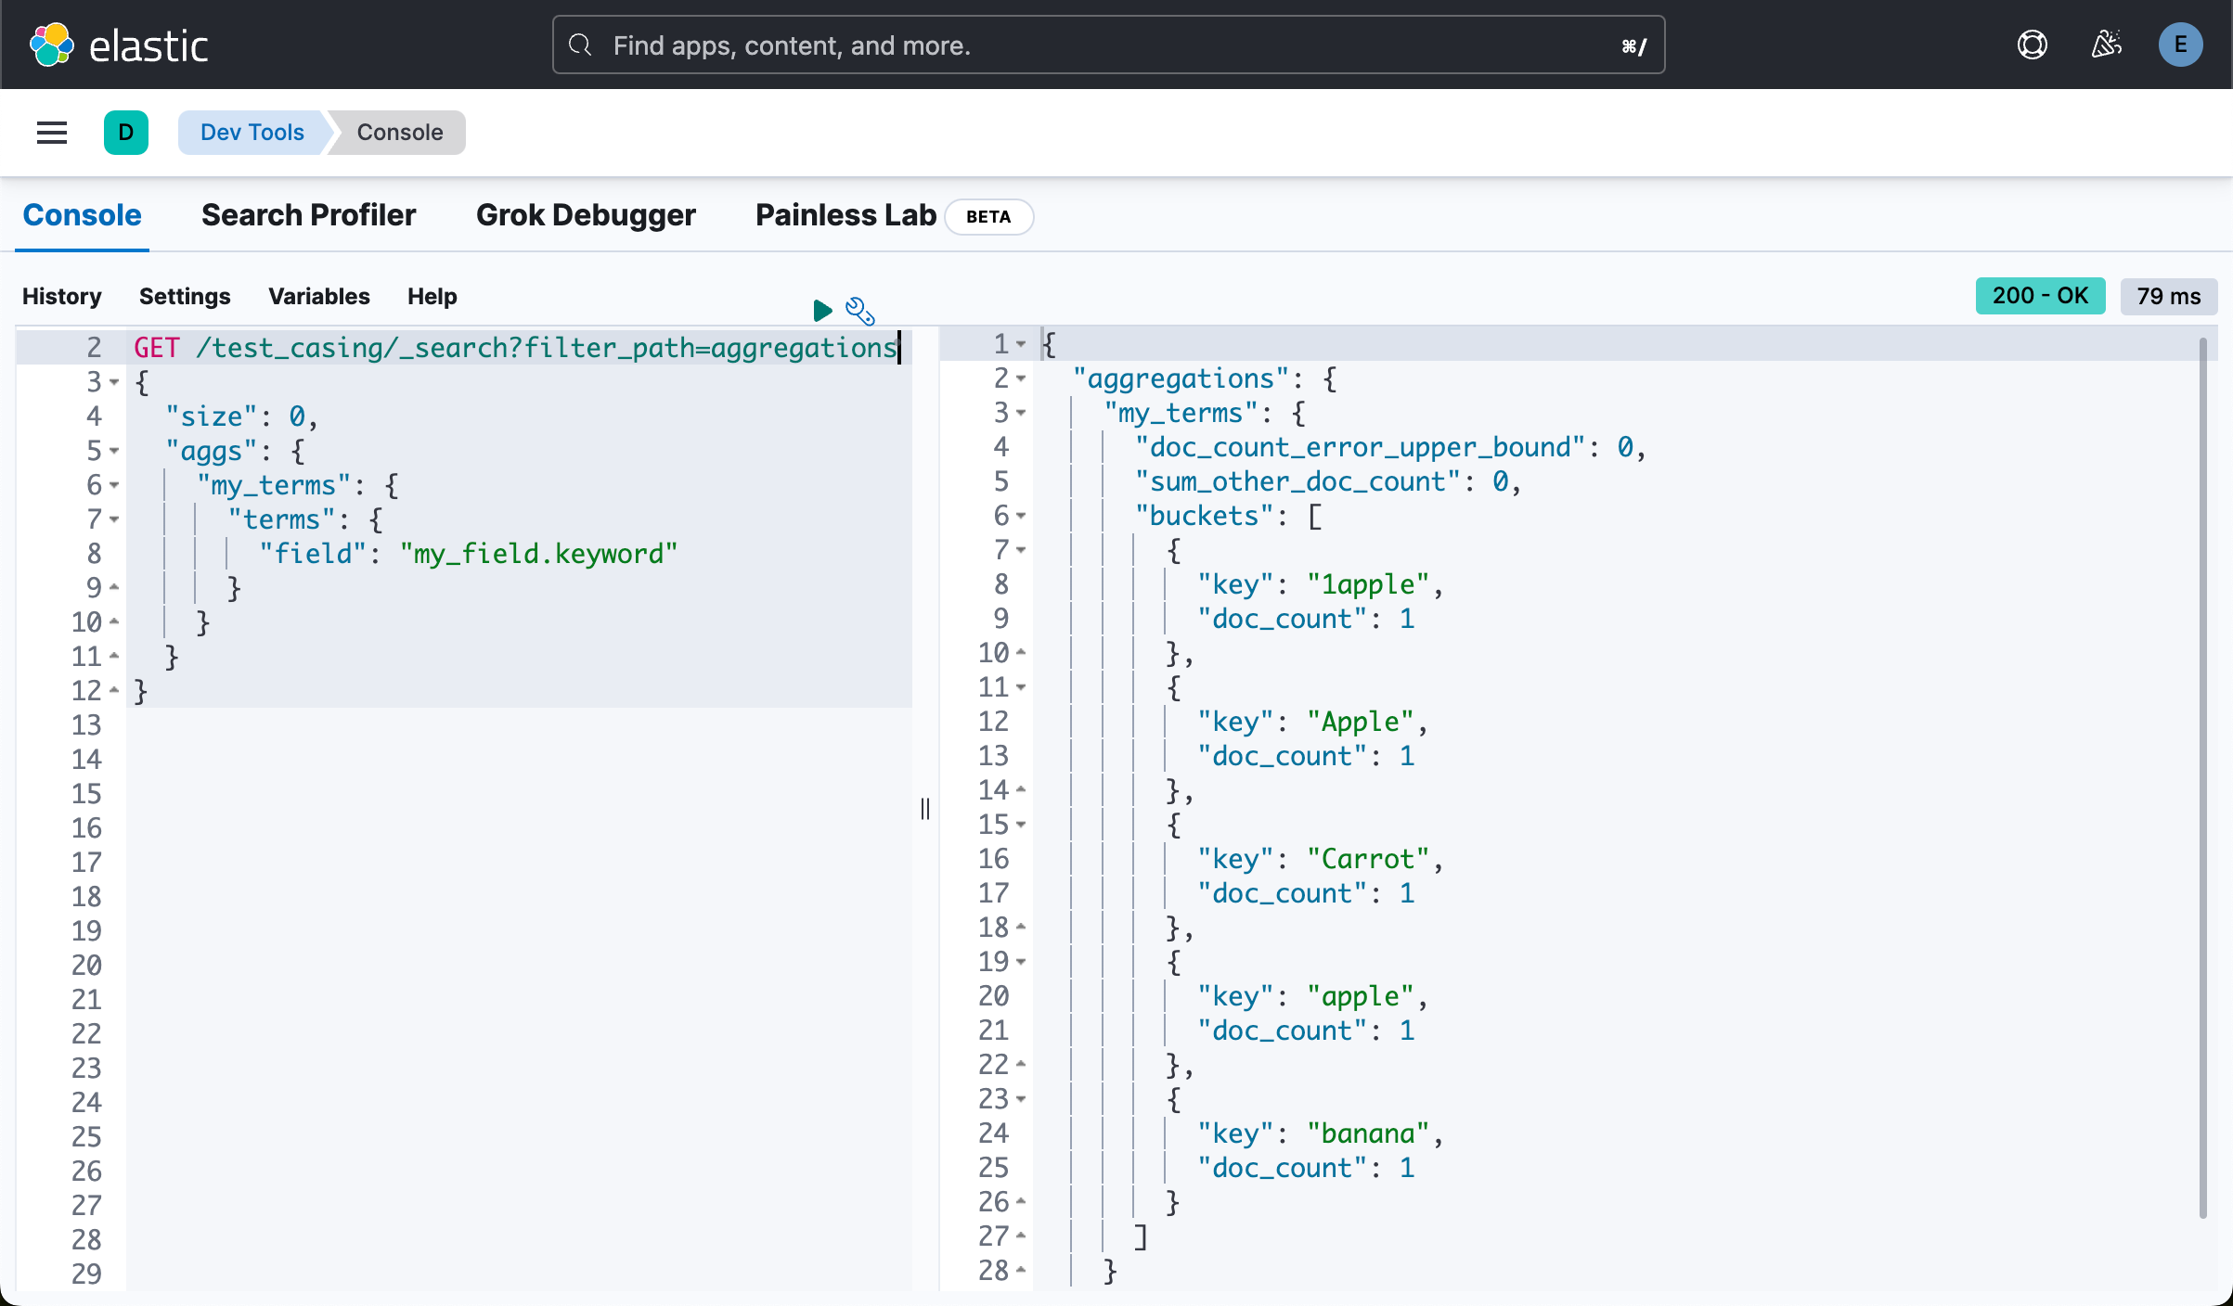
Task: Fold the aggregations object in response line 2
Action: click(1021, 378)
